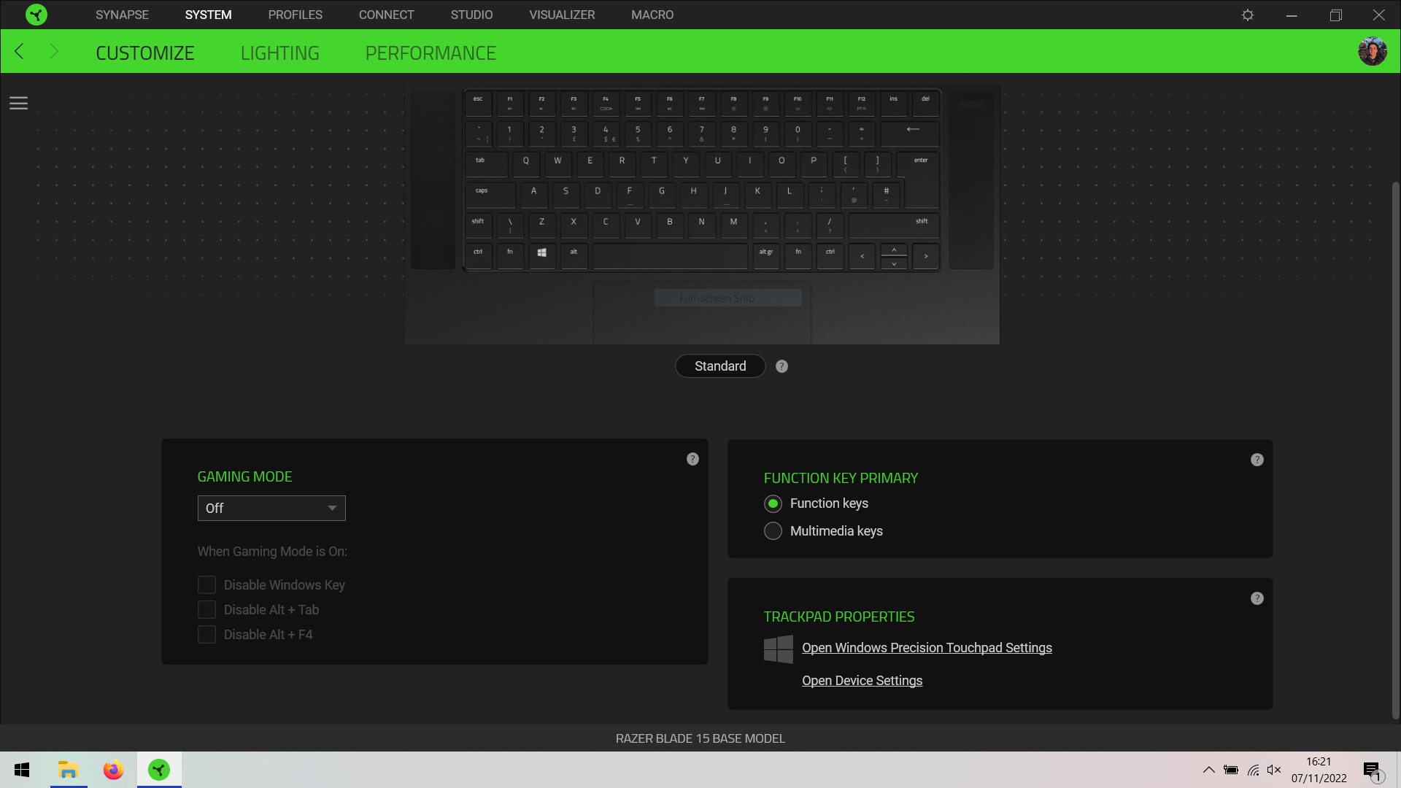Open help for Trackpad Properties section
Image resolution: width=1401 pixels, height=788 pixels.
(1257, 598)
